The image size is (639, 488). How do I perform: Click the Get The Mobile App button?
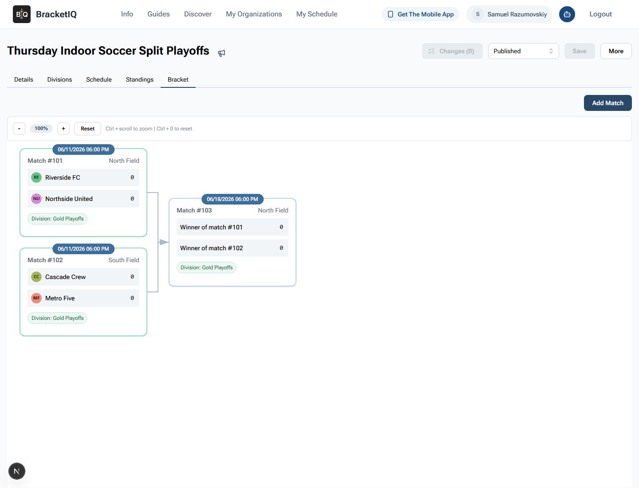pyautogui.click(x=421, y=14)
